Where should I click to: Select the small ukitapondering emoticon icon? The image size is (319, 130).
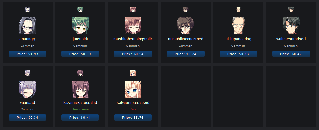click(238, 10)
